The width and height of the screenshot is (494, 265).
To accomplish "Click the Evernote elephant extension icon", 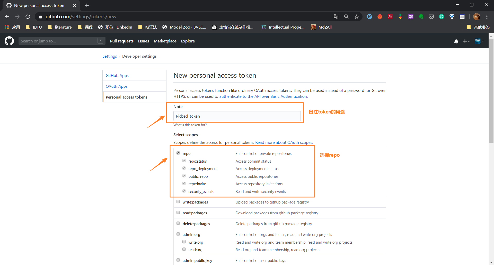I will 421,17.
